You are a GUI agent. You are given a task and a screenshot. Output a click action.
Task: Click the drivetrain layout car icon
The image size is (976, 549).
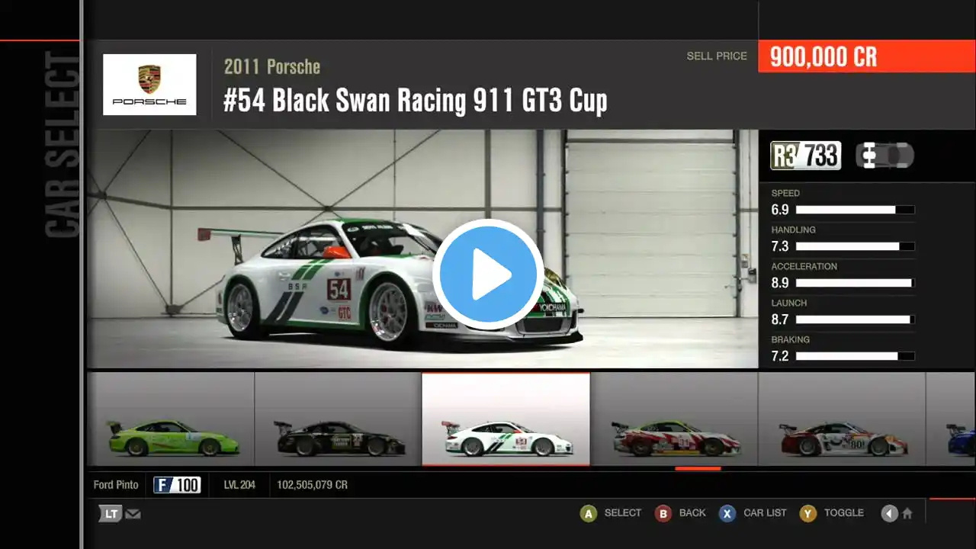coord(884,156)
